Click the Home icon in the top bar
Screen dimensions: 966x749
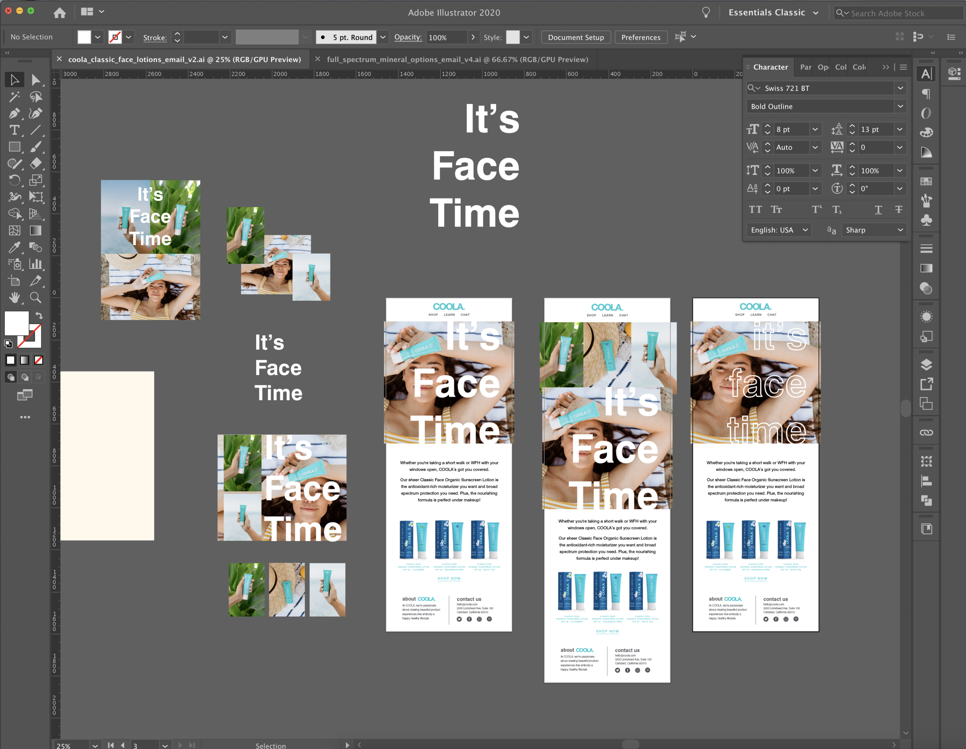(x=60, y=13)
